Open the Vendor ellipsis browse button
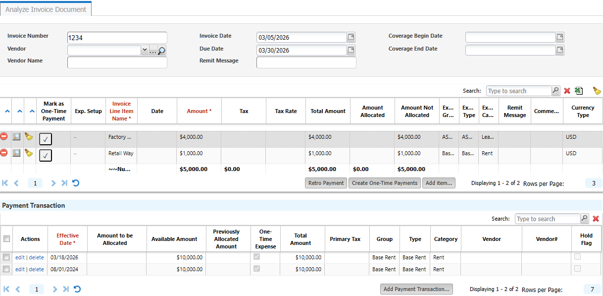The image size is (603, 296). [x=153, y=50]
